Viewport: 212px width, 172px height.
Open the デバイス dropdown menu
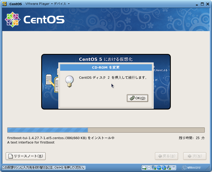click(62, 4)
